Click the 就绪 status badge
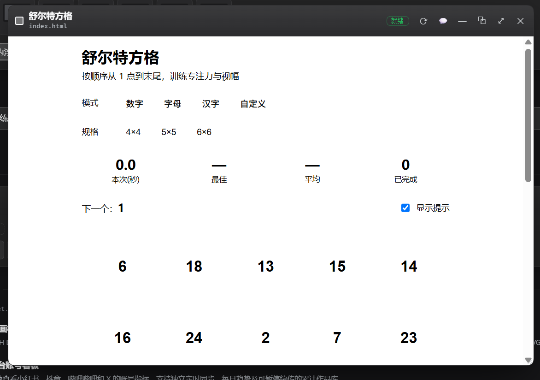 click(398, 21)
